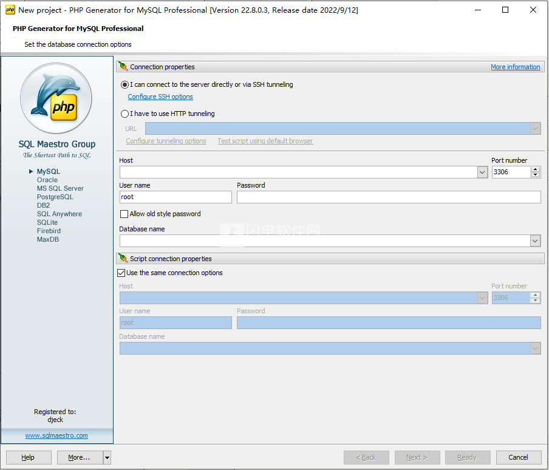Select the HTTP tunneling radio button

pos(124,114)
